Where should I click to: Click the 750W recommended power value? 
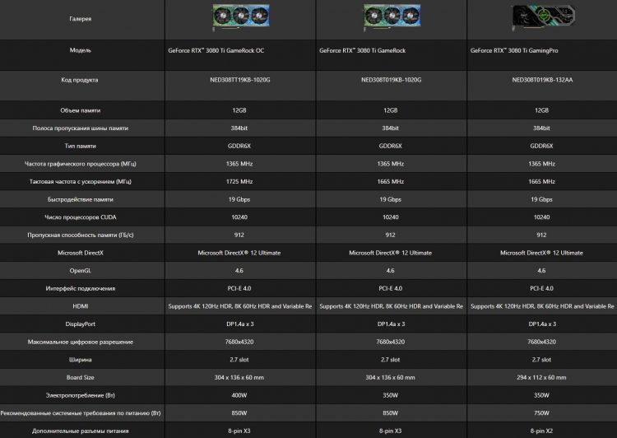pyautogui.click(x=541, y=412)
